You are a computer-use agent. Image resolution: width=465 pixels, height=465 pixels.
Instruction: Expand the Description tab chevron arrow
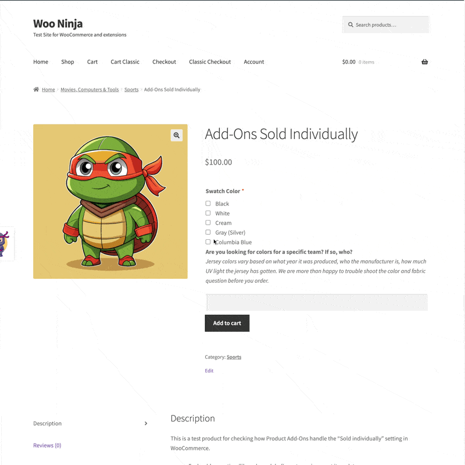click(146, 424)
